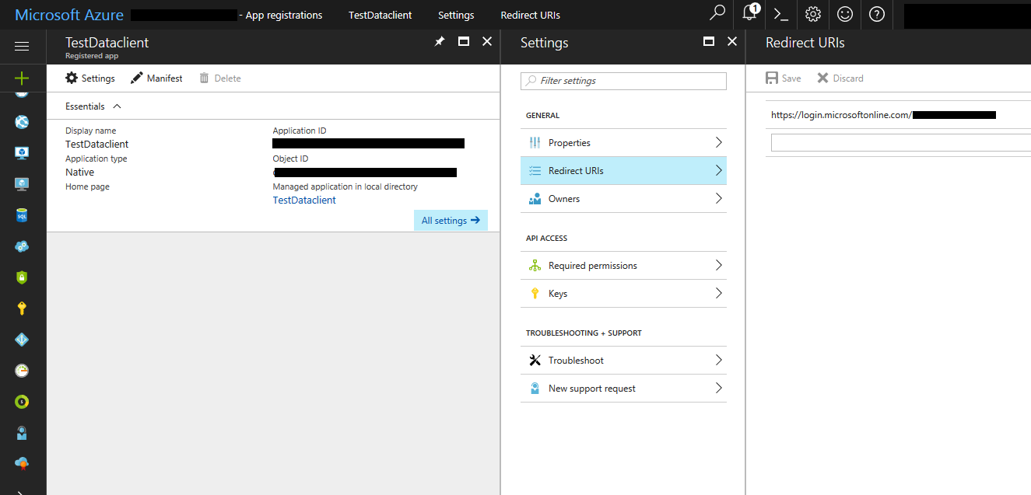Viewport: 1031px width, 495px height.
Task: Discard the Redirect URIs changes
Action: [x=840, y=78]
